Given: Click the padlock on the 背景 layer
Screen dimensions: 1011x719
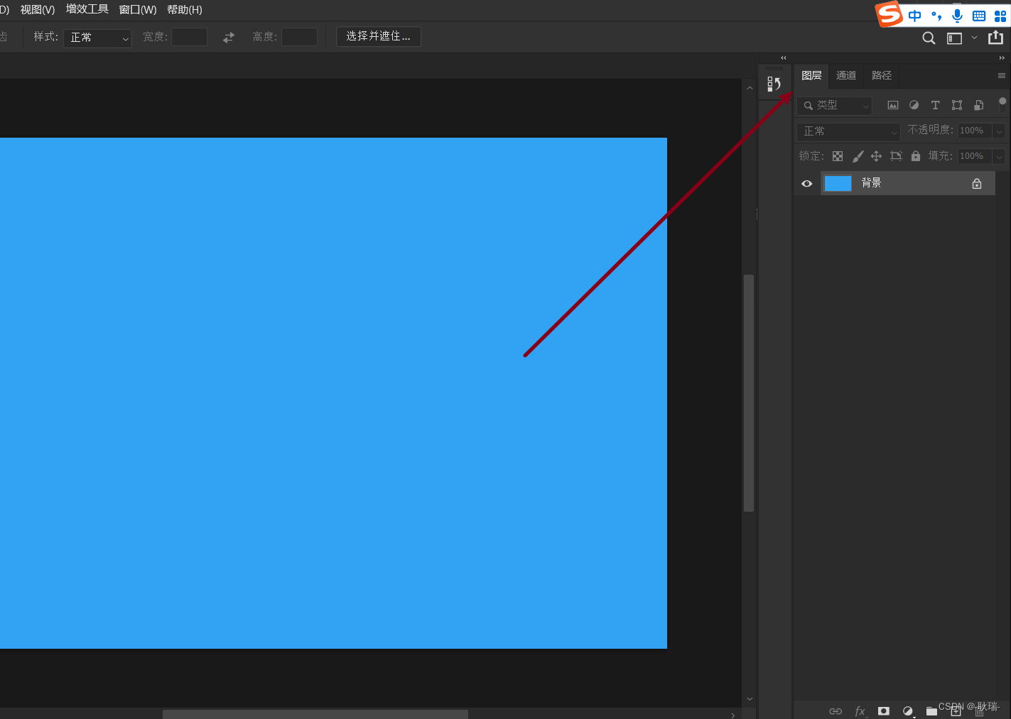Looking at the screenshot, I should (x=977, y=183).
